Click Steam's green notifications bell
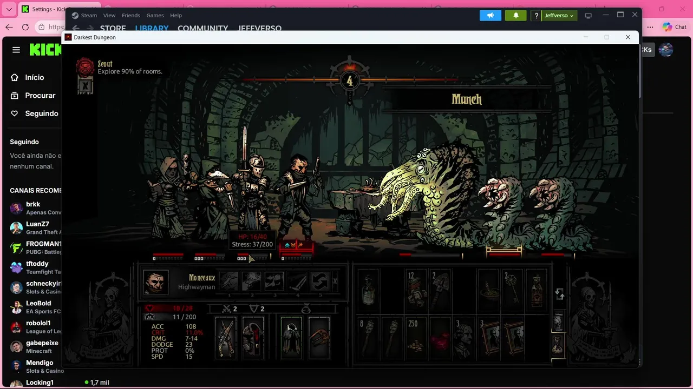Viewport: 693px width, 389px height. [x=516, y=15]
